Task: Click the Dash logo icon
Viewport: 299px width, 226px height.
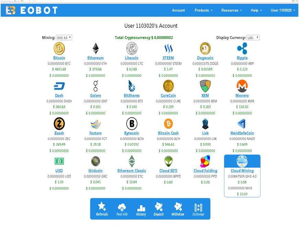Action: (59, 86)
